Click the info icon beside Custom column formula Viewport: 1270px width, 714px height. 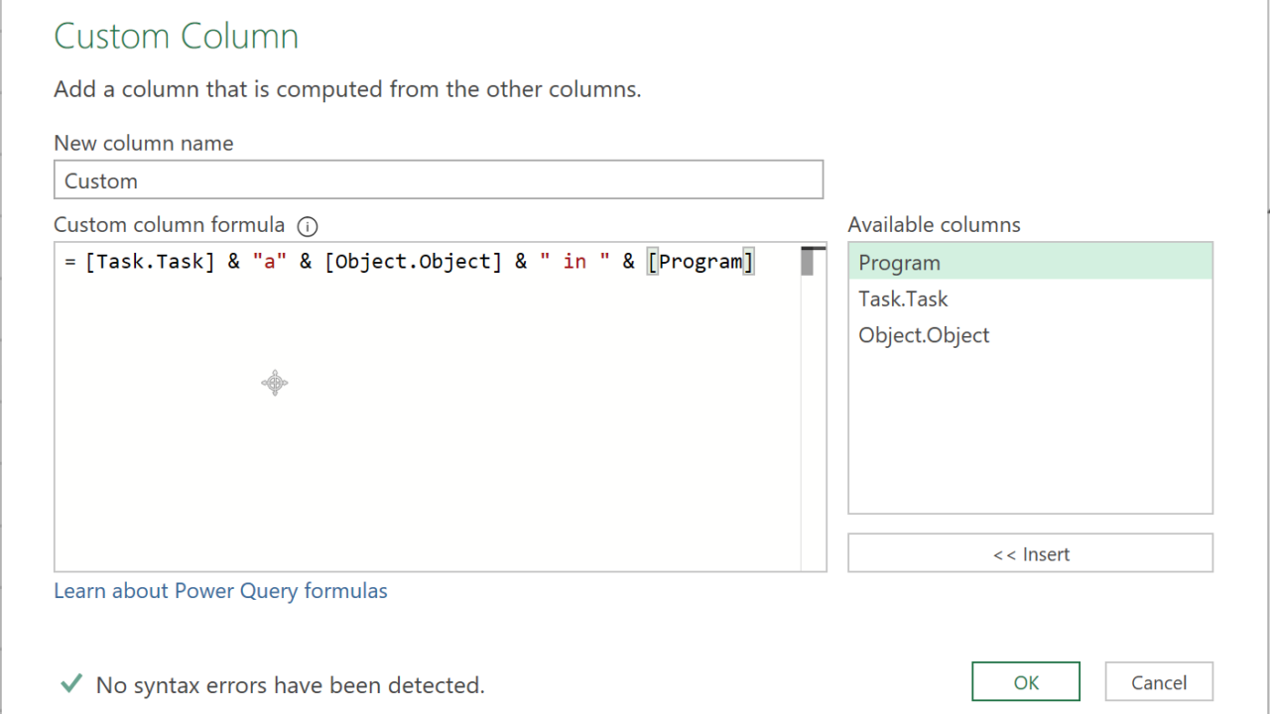[308, 226]
